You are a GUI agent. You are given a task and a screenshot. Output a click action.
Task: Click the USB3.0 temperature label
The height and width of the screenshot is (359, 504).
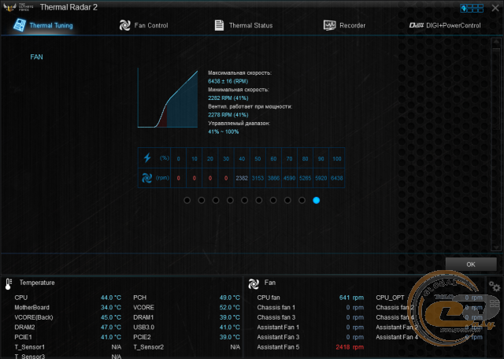(x=143, y=328)
